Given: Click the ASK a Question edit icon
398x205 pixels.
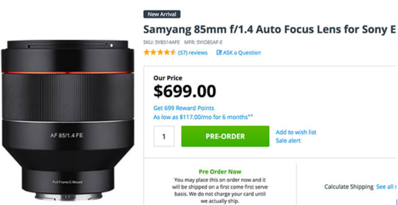Looking at the screenshot, I should click(219, 53).
